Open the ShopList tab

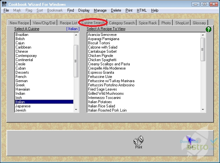click(x=182, y=23)
